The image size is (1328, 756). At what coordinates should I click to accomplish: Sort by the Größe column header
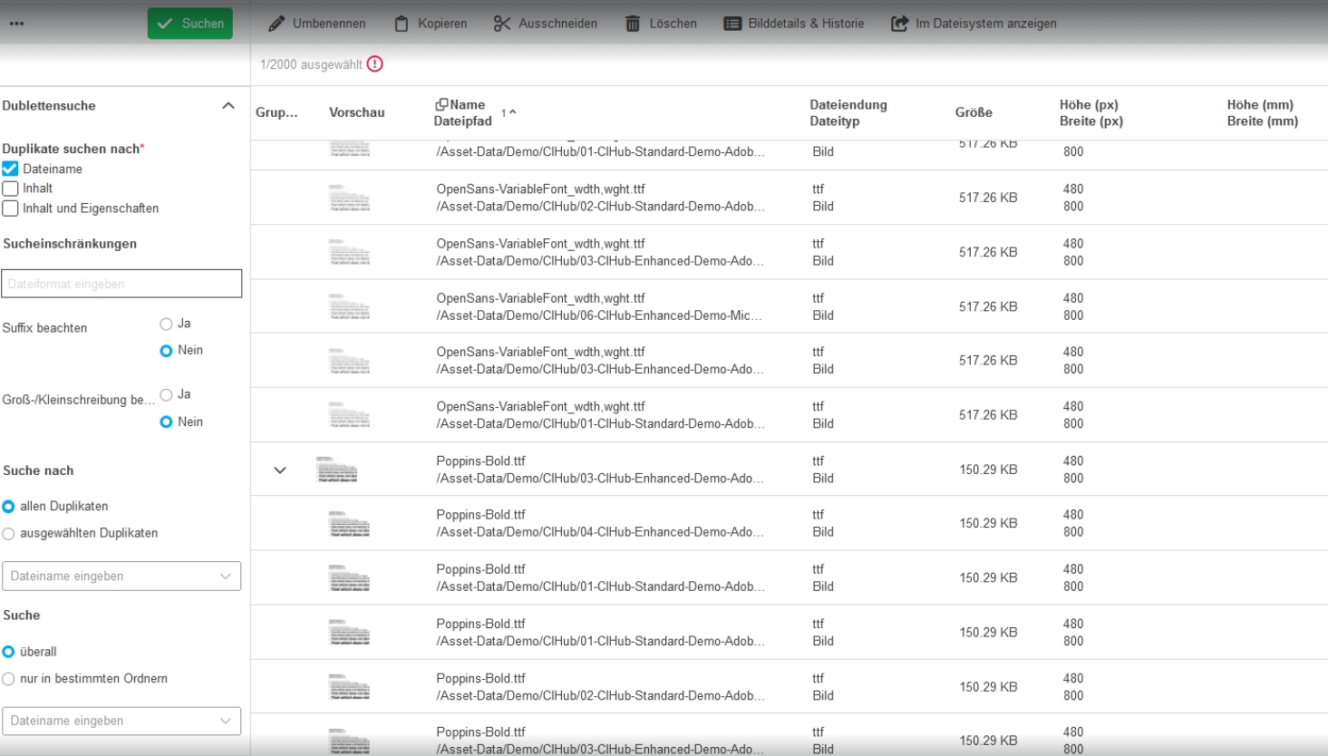pyautogui.click(x=974, y=112)
